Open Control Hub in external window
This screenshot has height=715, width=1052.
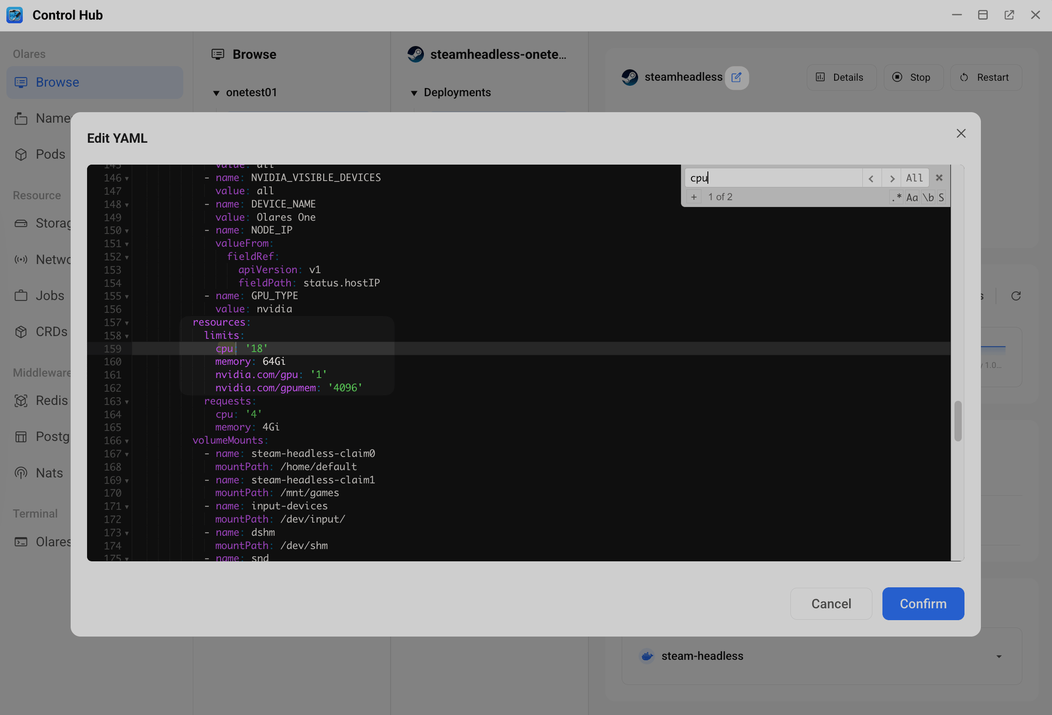1010,15
